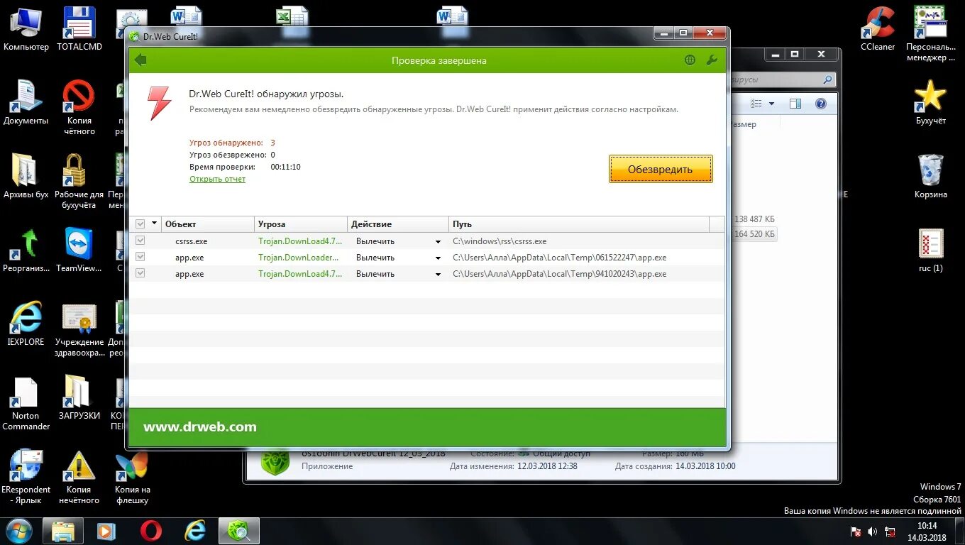965x545 pixels.
Task: Launch TeamViewer from the desktop
Action: click(x=79, y=251)
